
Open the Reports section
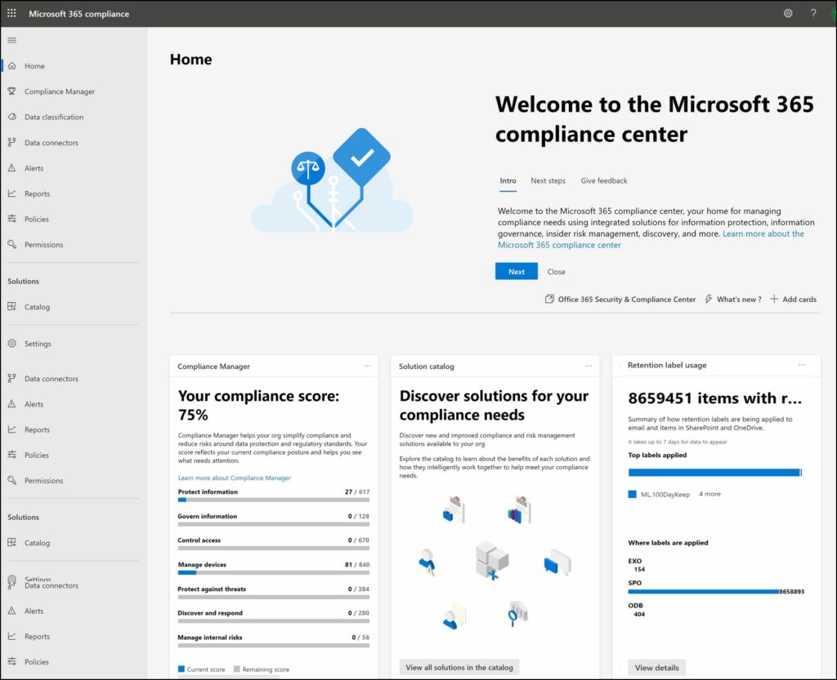pos(36,193)
